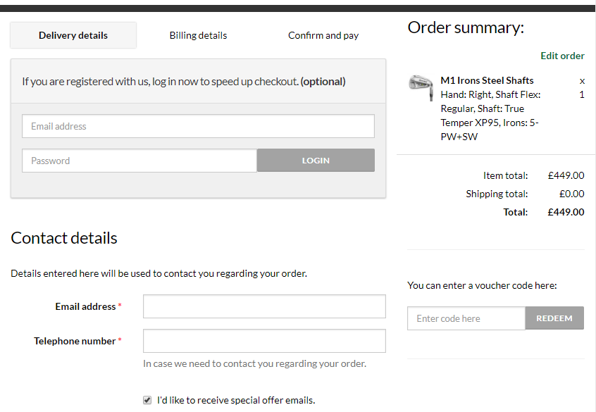596x412 pixels.
Task: Click the REDEEM voucher button
Action: click(x=554, y=318)
